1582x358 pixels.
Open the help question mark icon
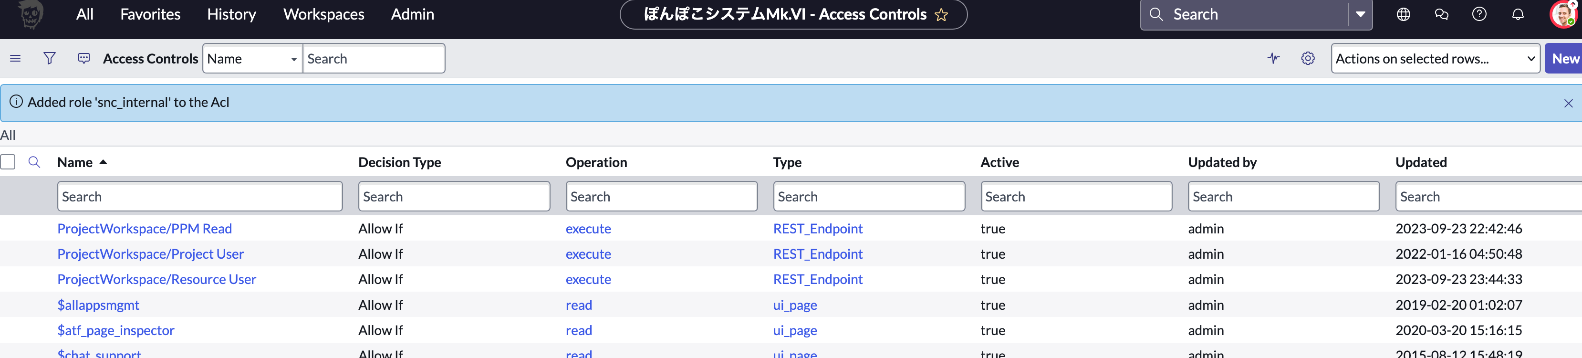(x=1479, y=14)
